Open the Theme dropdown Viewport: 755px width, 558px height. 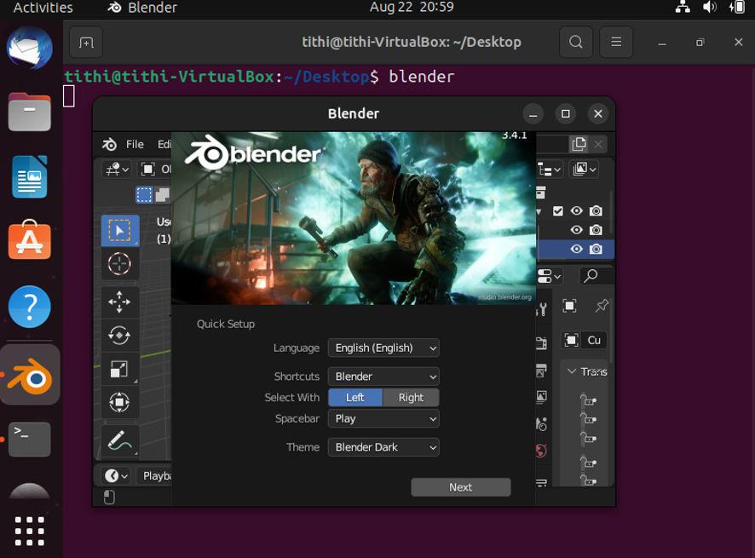click(383, 447)
